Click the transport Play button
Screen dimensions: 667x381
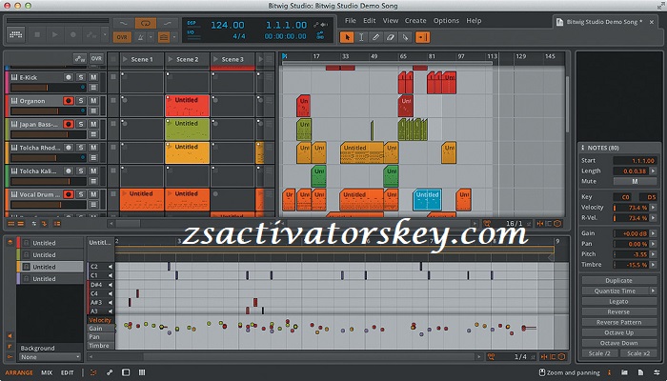coord(55,35)
